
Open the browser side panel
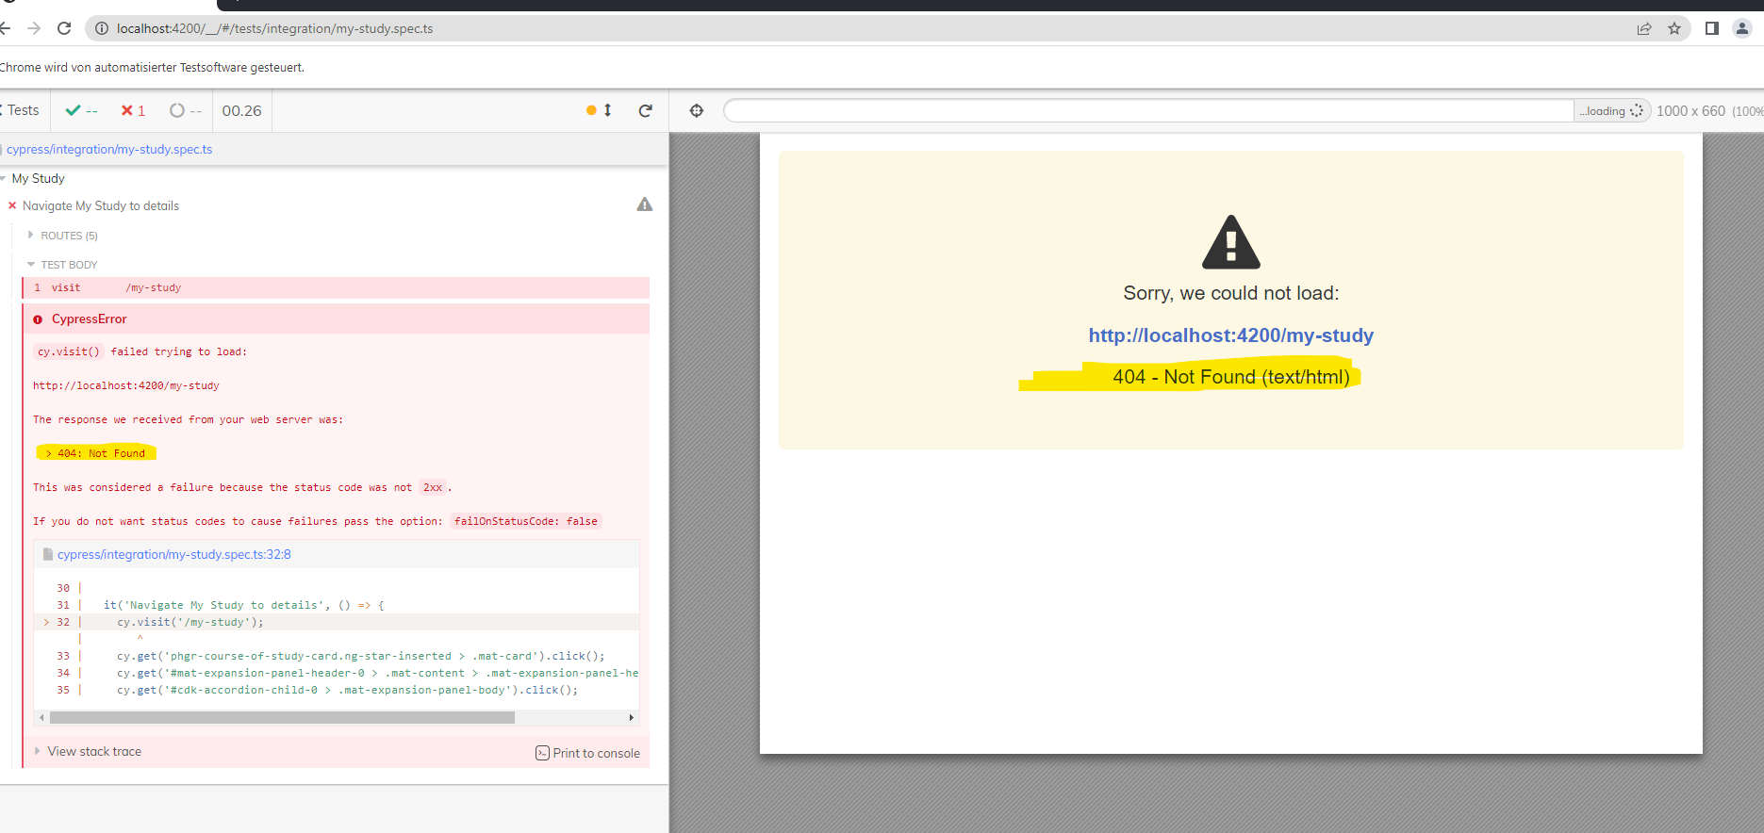[1712, 28]
